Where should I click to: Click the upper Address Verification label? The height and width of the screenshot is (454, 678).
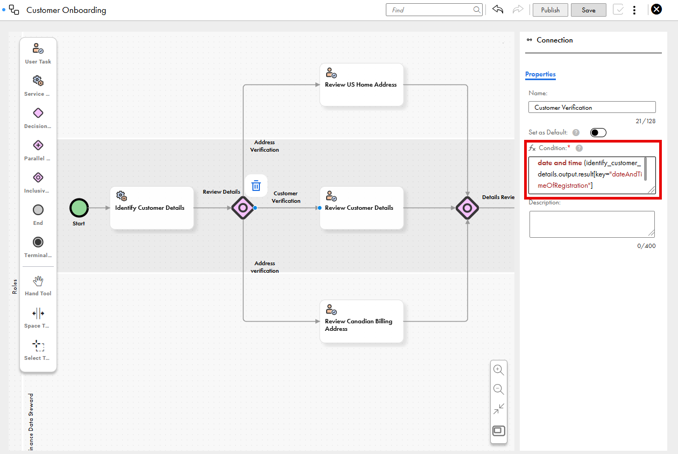264,146
